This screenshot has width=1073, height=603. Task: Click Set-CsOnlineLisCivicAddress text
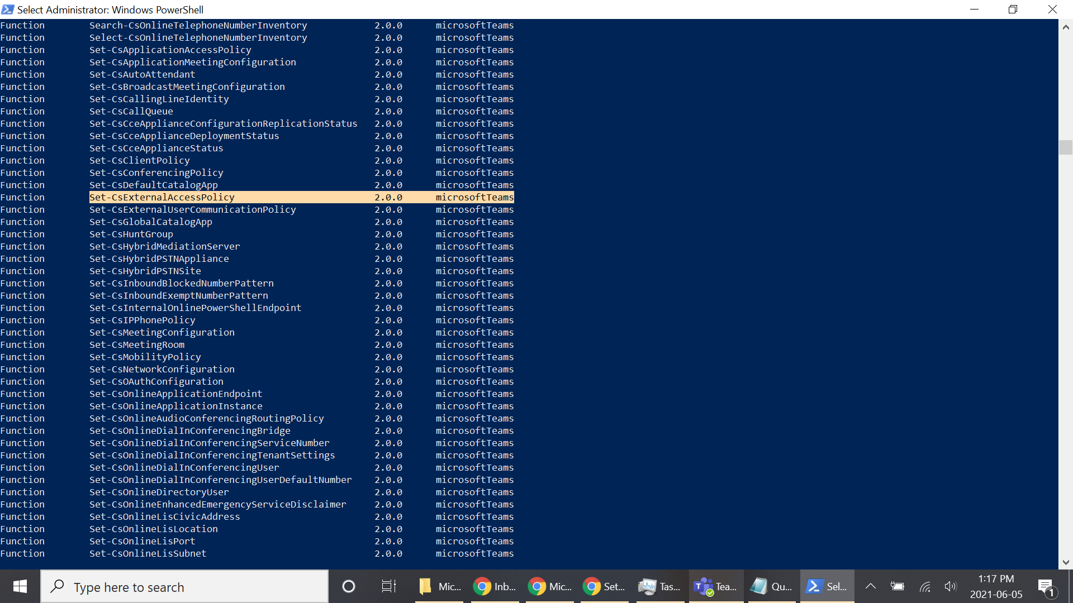click(x=165, y=516)
